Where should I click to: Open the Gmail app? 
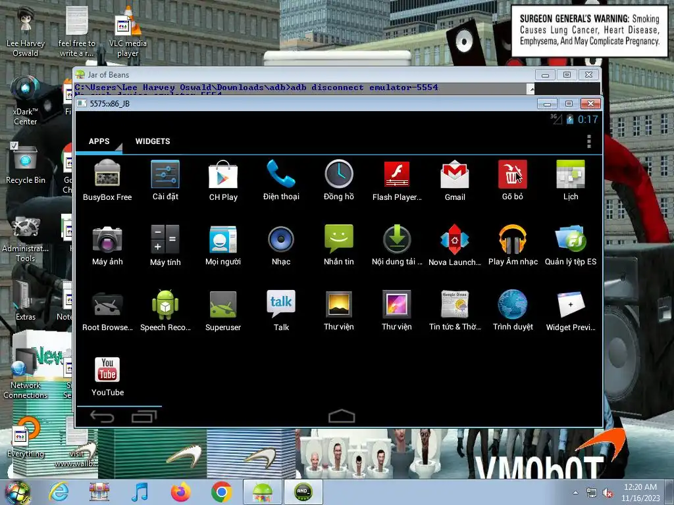click(x=455, y=180)
